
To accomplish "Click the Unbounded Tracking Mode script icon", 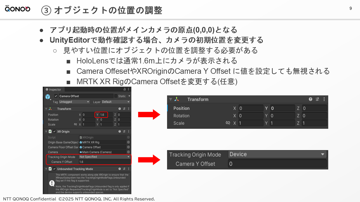I will (x=50, y=169).
